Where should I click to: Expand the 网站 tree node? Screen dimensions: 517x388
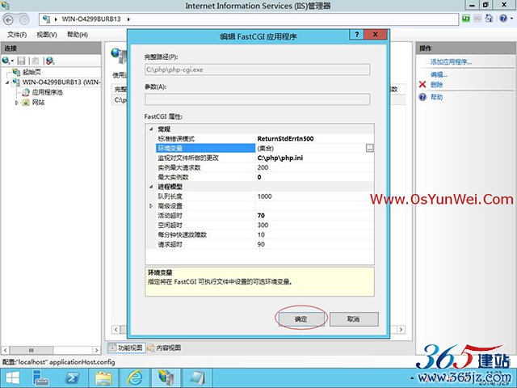tap(16, 103)
